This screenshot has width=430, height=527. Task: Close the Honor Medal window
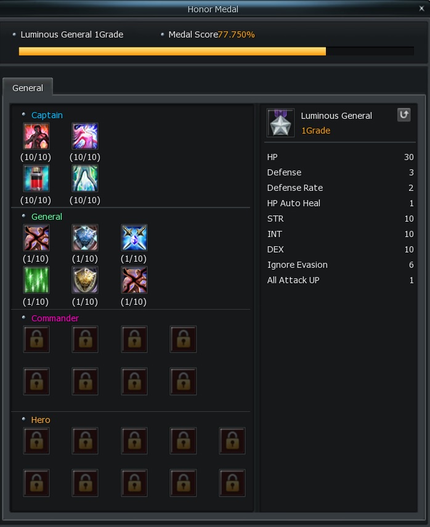click(x=421, y=9)
